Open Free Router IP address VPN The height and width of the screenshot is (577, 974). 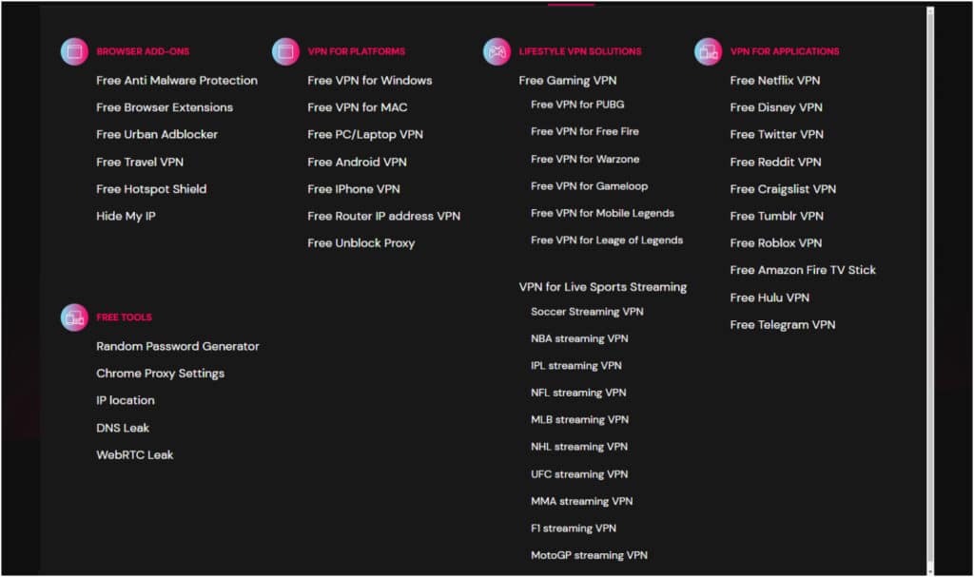pos(384,216)
